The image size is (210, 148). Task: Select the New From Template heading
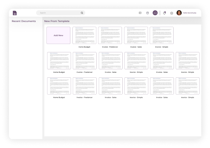56,21
